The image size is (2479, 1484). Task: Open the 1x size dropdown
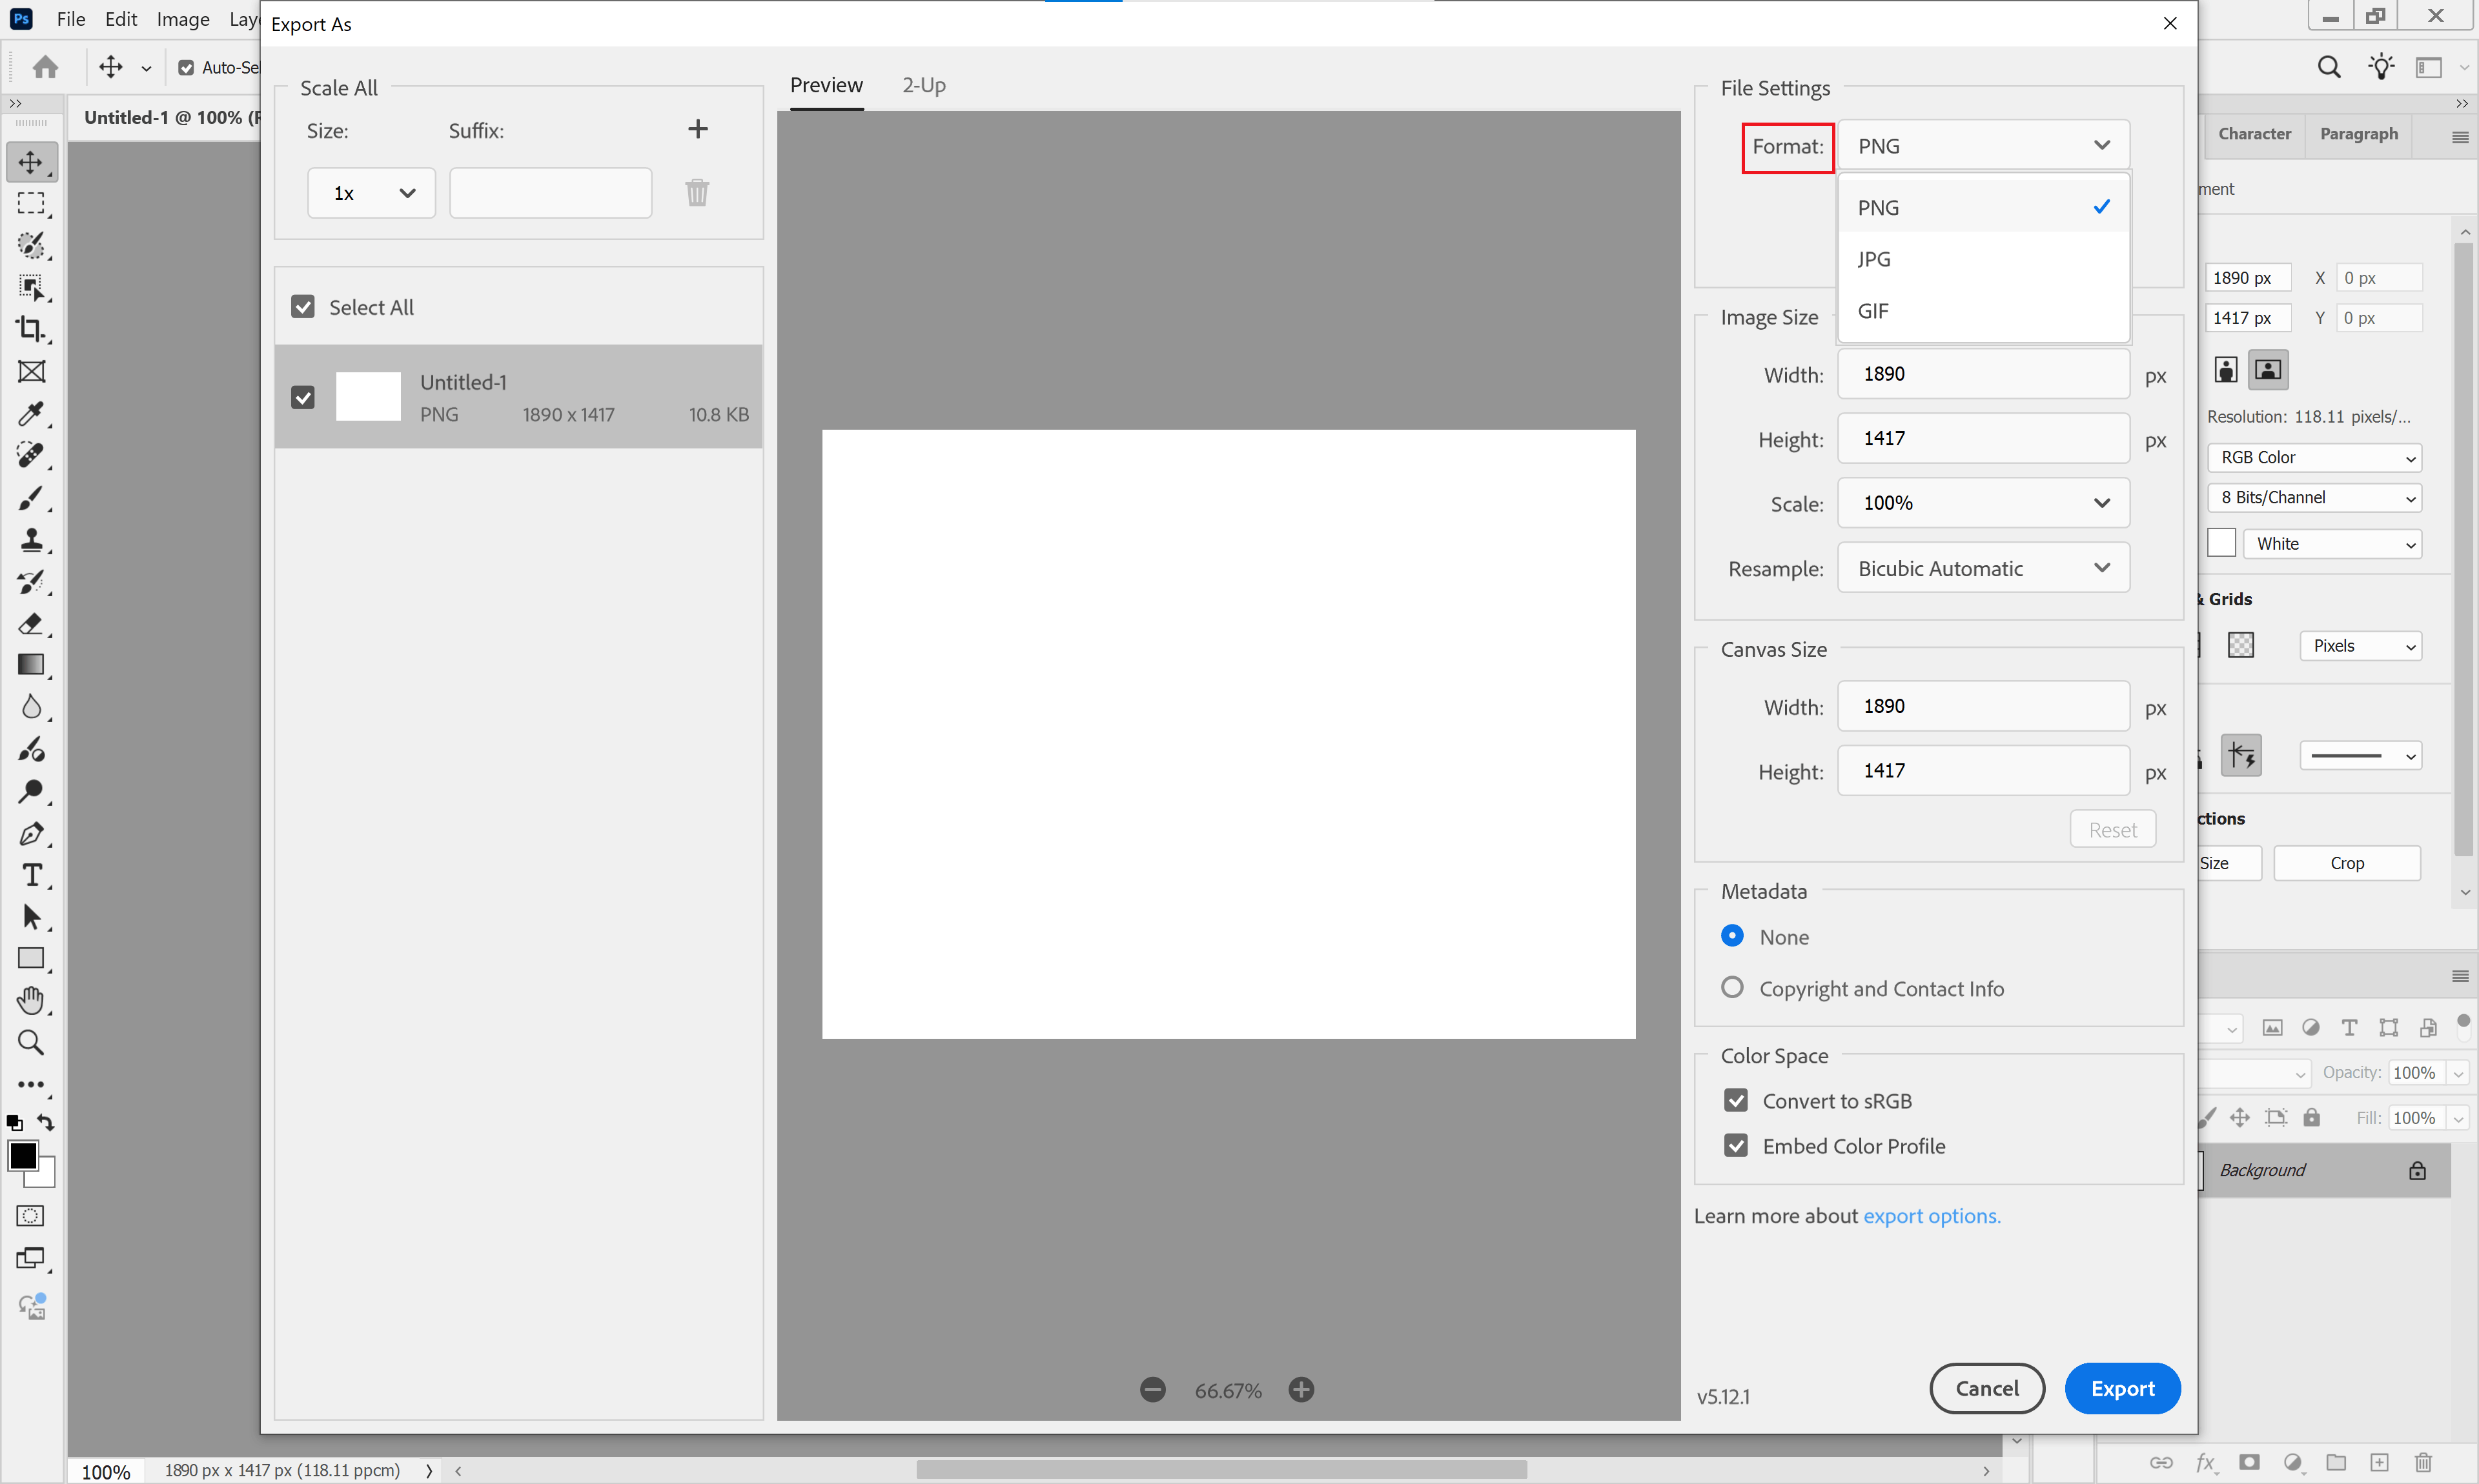pos(371,193)
